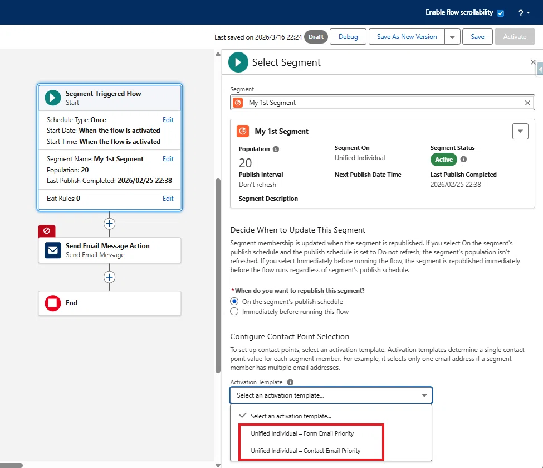Click the Save button
Screen dimensions: 543x468
tap(477, 37)
